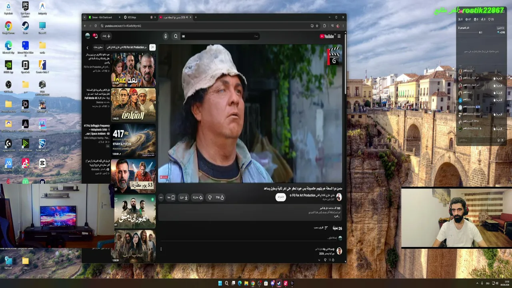This screenshot has width=512, height=288.
Task: Open Google Chrome desktop shortcut
Action: coord(8,28)
